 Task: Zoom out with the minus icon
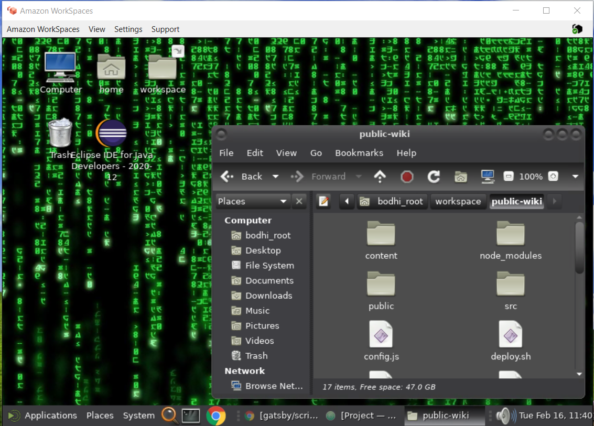pos(509,177)
